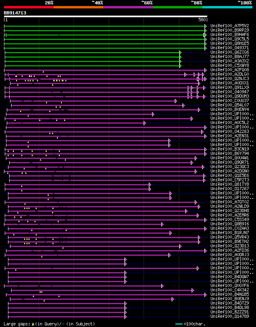Click the arrowhead ending the UniRef100_B4DQW7 alignment

pos(126,277)
